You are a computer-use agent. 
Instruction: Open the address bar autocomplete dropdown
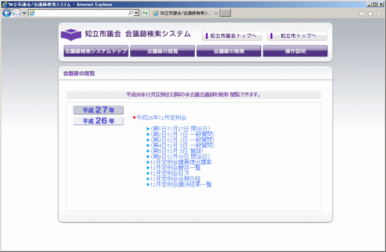pyautogui.click(x=136, y=13)
